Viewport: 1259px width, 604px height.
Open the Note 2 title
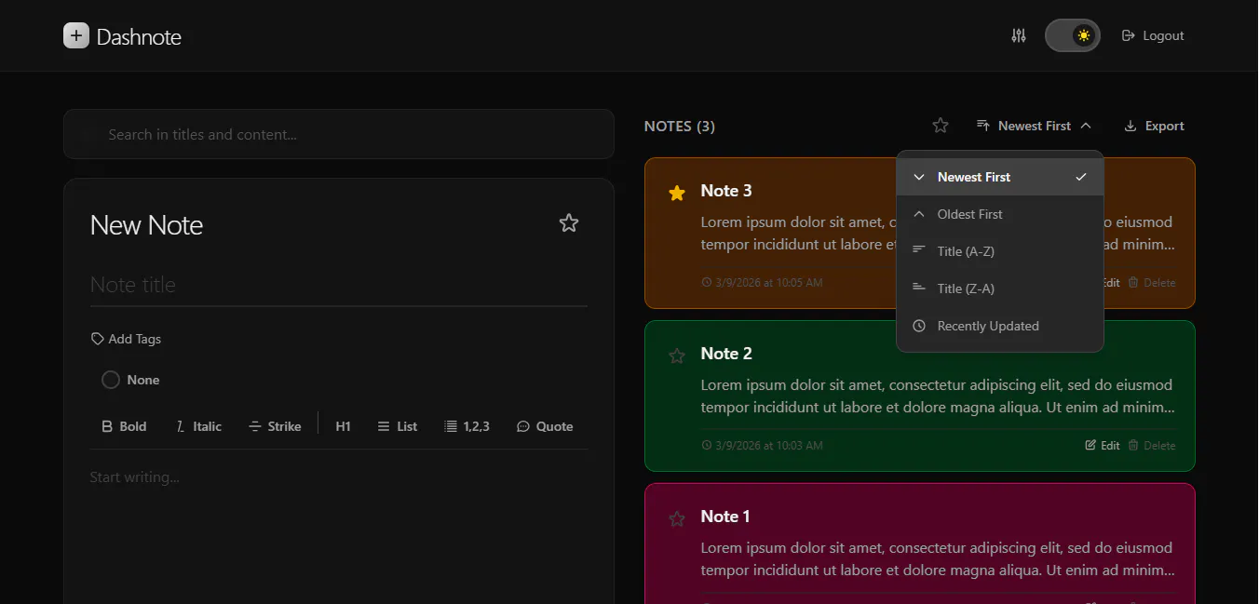726,354
